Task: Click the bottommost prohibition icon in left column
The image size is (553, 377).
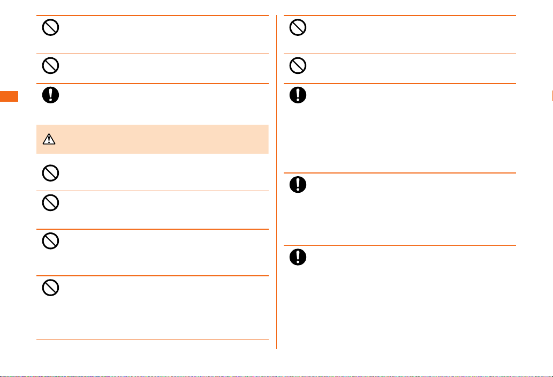Action: (50, 288)
